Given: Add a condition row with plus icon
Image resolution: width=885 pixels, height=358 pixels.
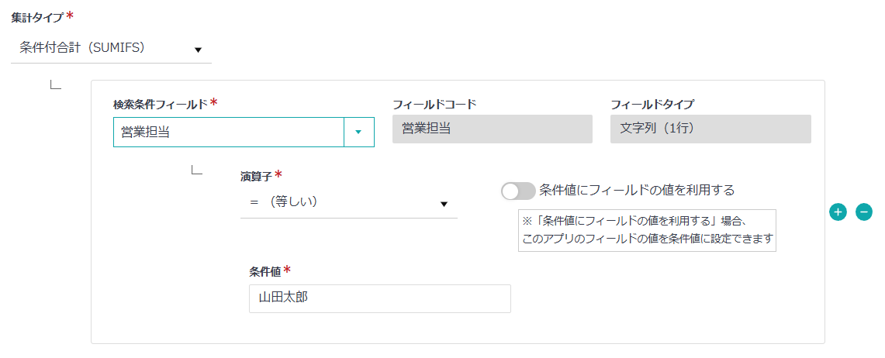Looking at the screenshot, I should click(837, 212).
